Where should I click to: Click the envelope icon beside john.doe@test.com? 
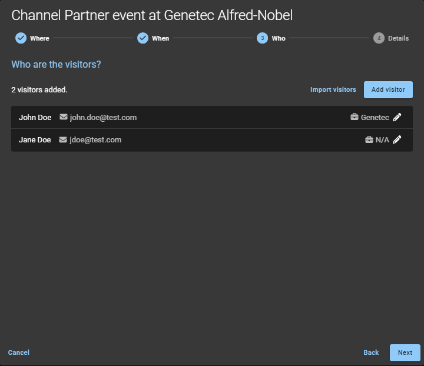click(x=64, y=117)
